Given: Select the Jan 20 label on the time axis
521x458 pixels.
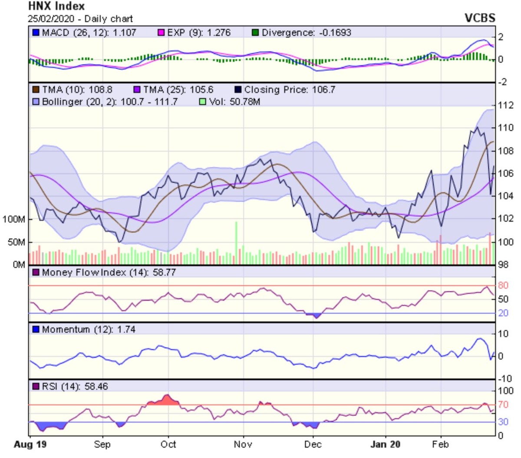Looking at the screenshot, I should 385,445.
